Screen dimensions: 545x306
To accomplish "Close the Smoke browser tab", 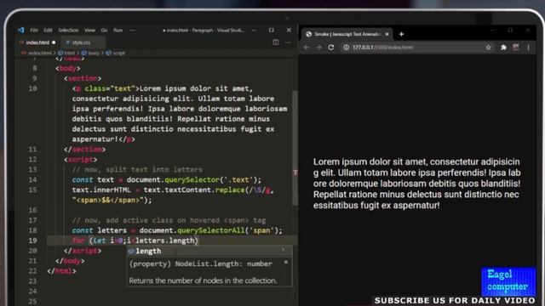I will pyautogui.click(x=387, y=34).
